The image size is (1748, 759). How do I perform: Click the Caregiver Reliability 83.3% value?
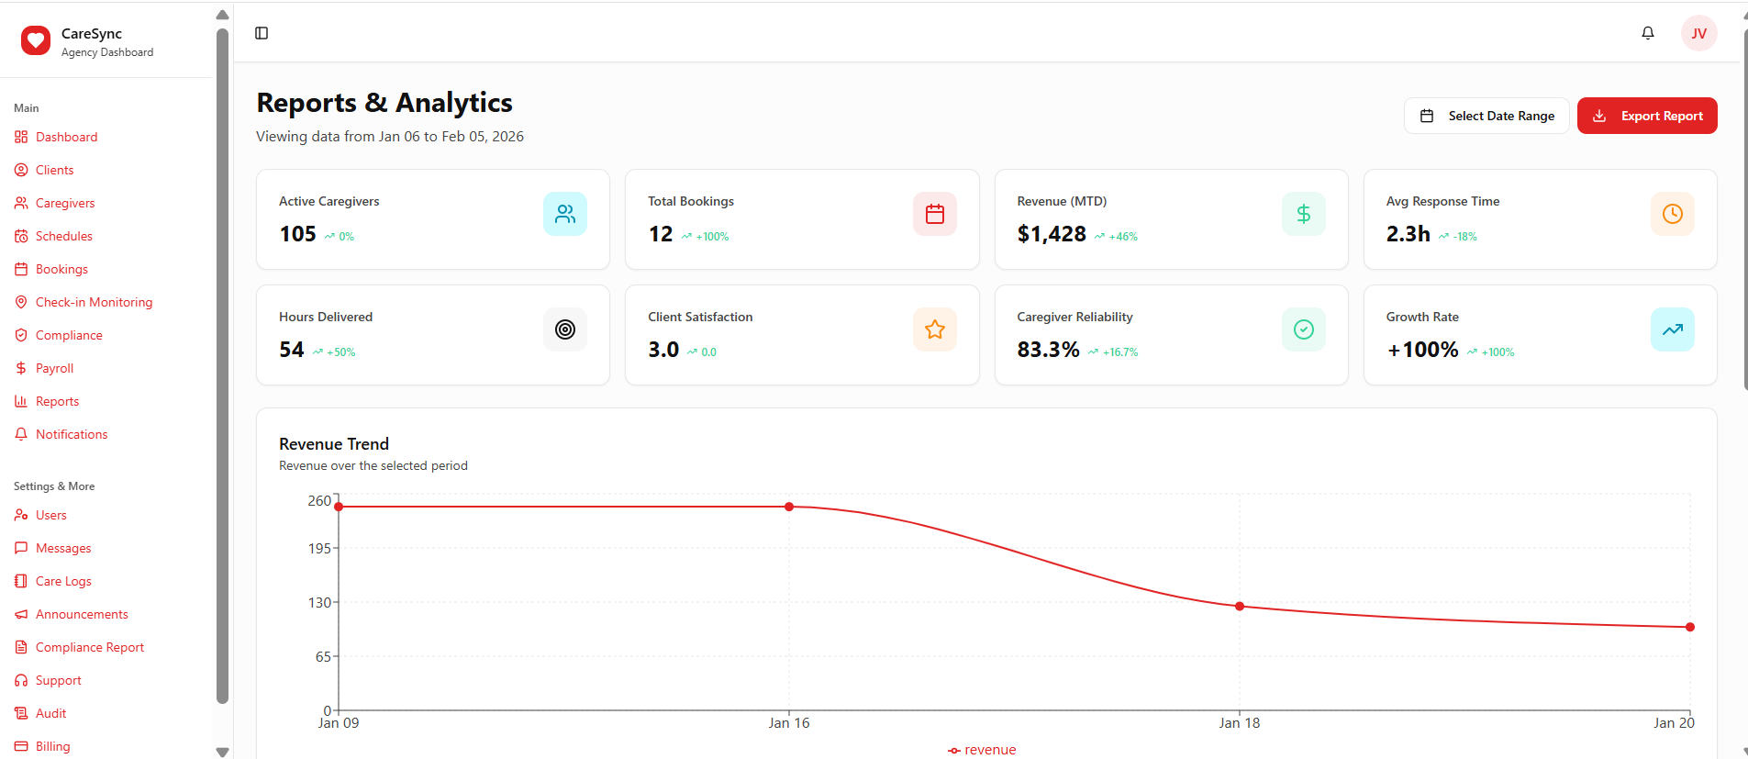[x=1048, y=350]
